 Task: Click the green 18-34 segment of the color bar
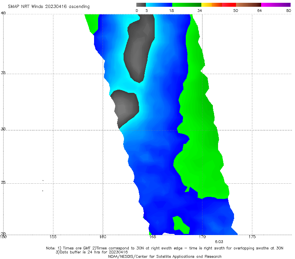point(187,5)
